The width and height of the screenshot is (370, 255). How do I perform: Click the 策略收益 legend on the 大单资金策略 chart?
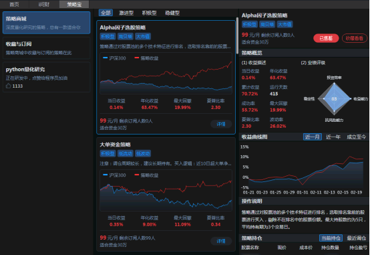[x=146, y=175]
